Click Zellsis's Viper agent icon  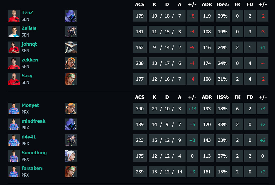click(x=71, y=32)
